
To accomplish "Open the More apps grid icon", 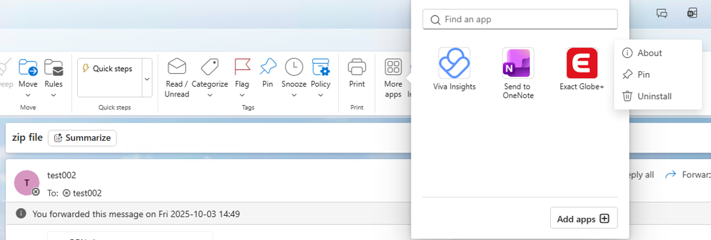I will 393,67.
